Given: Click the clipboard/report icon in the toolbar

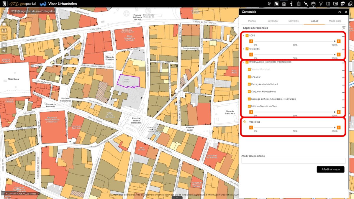Looking at the screenshot, I should (299, 4).
